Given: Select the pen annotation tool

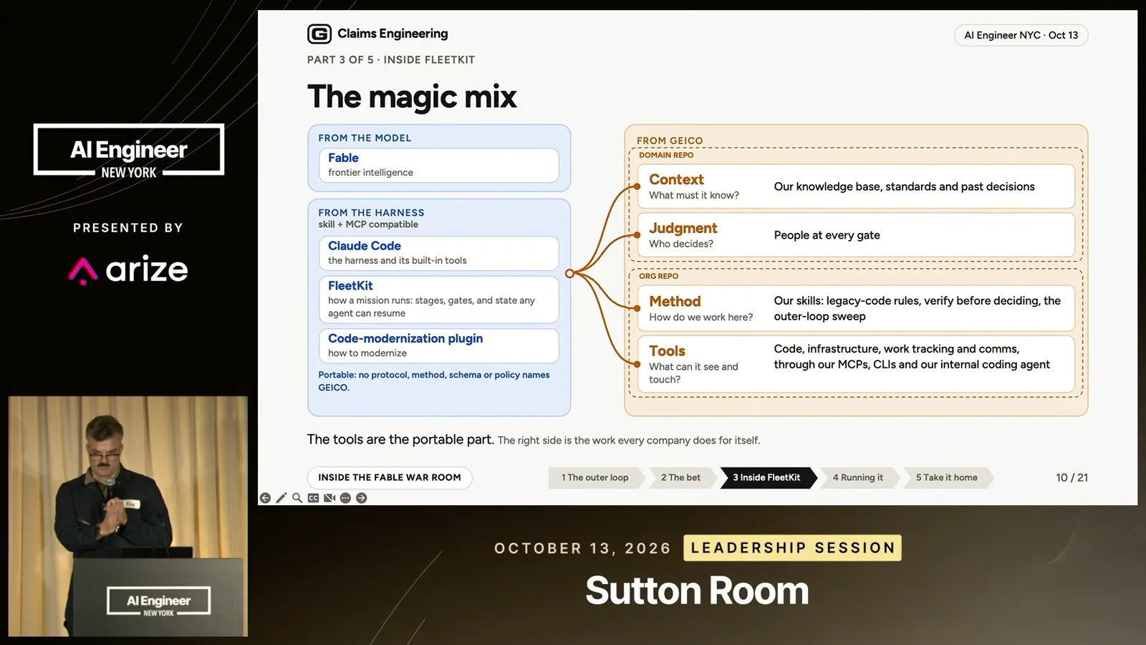Looking at the screenshot, I should click(x=281, y=498).
